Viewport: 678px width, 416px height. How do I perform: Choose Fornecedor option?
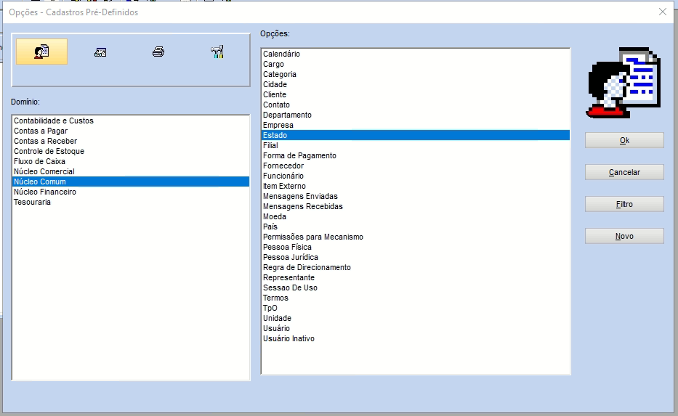(416, 166)
